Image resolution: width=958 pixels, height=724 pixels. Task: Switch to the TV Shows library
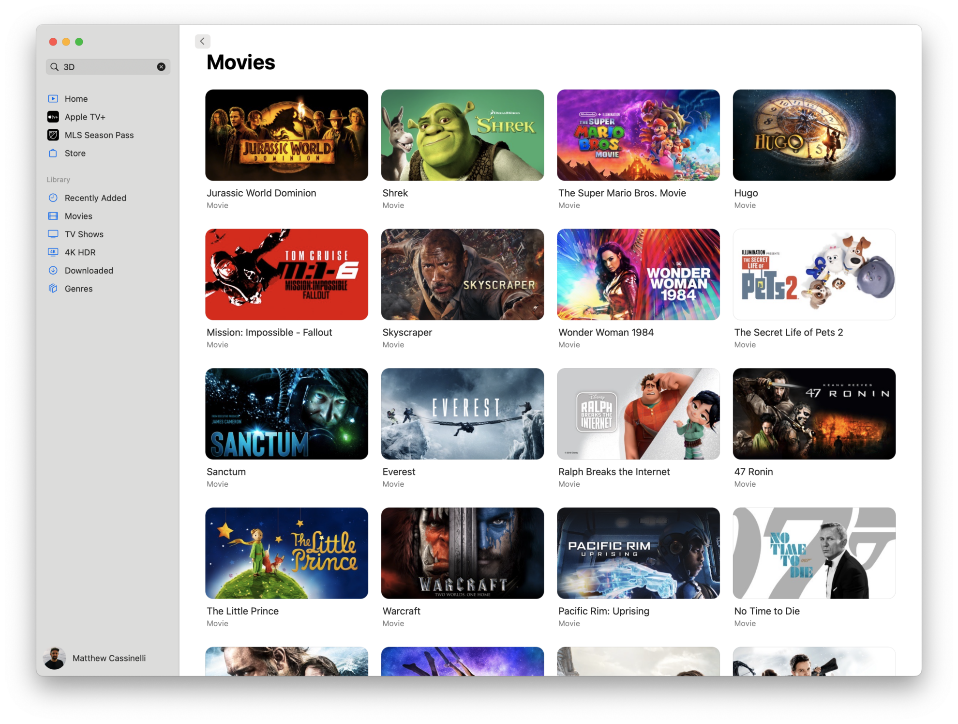tap(84, 234)
